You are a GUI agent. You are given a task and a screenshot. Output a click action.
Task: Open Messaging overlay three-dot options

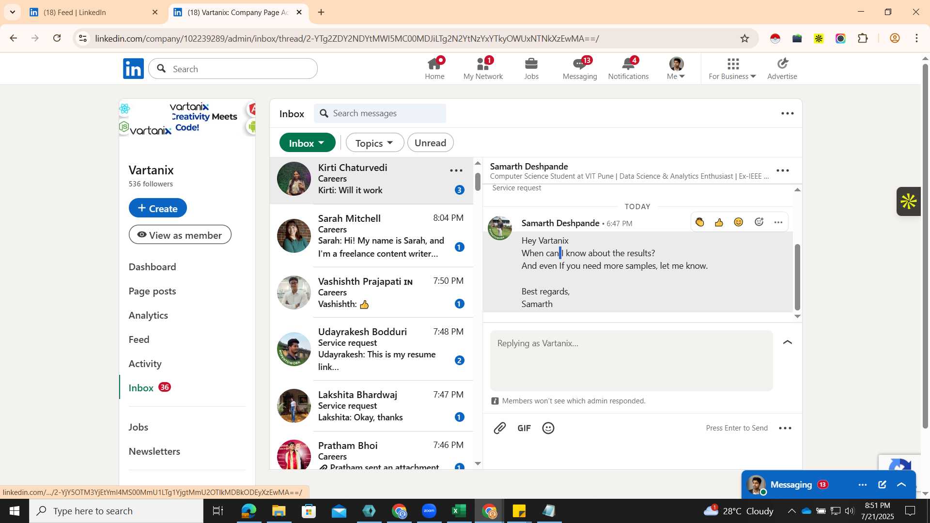(863, 485)
